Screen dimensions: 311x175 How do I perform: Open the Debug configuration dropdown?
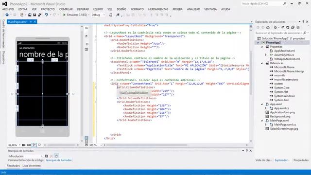104,15
